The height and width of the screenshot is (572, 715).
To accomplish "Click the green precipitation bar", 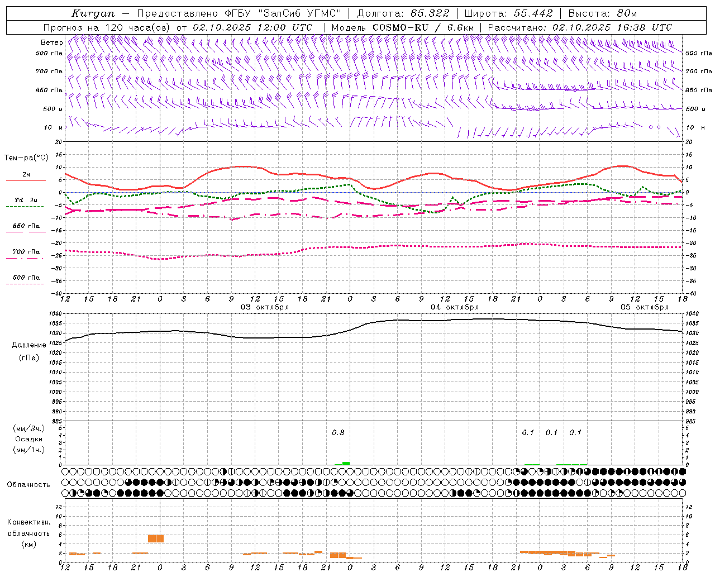I will click(x=346, y=463).
